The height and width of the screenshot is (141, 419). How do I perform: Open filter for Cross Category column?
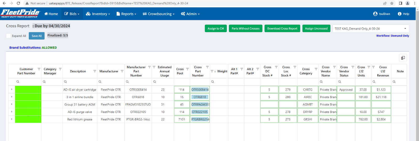click(x=316, y=69)
